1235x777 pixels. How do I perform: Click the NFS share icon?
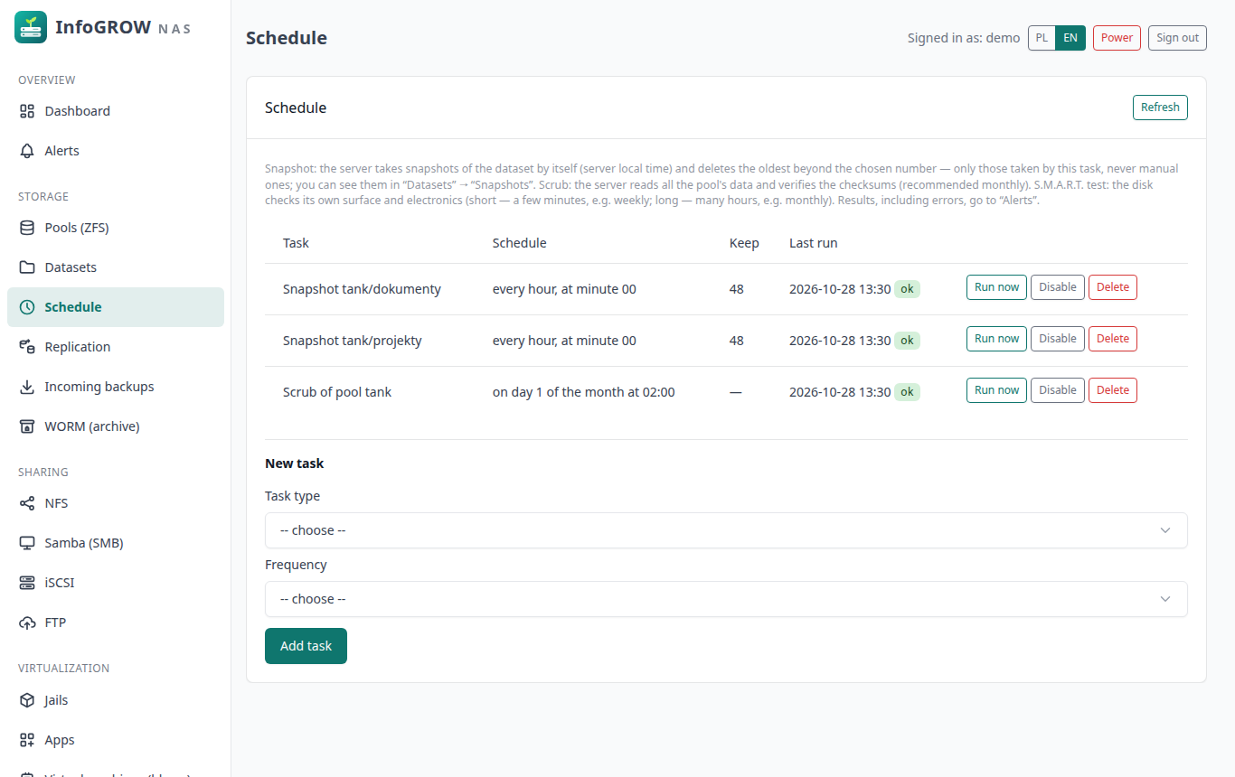click(27, 503)
